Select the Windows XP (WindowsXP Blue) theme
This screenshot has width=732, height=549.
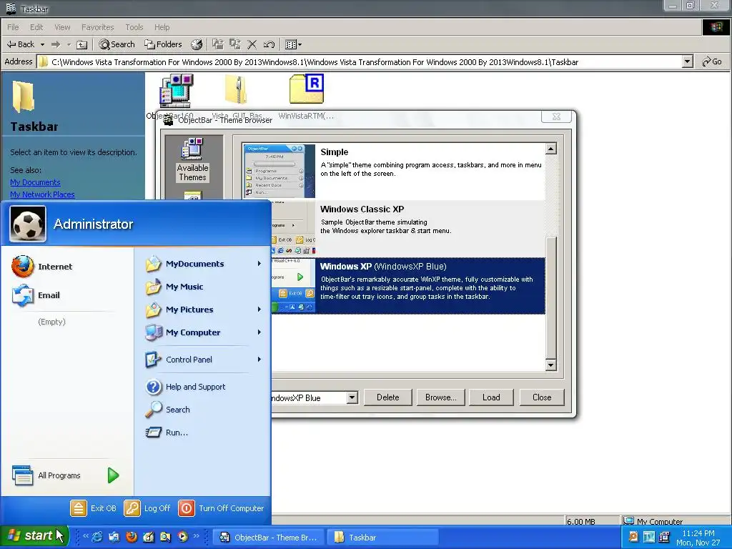[408, 286]
